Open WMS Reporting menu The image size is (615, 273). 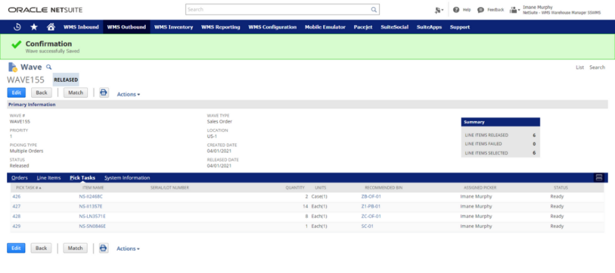click(221, 27)
